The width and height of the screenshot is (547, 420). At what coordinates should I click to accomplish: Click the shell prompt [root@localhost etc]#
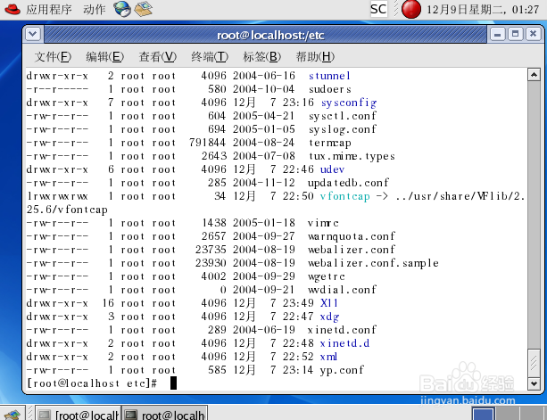[x=92, y=383]
